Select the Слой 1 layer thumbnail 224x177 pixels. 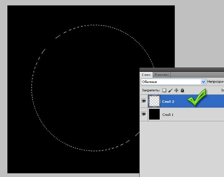click(x=154, y=114)
